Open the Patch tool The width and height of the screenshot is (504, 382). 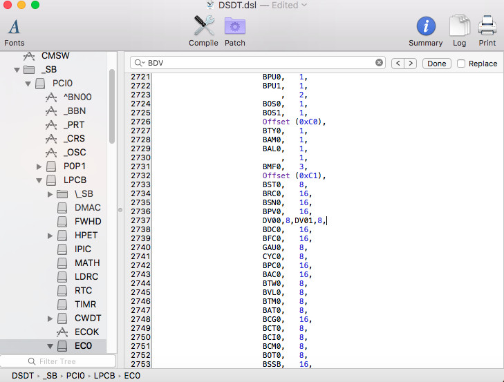coord(235,32)
